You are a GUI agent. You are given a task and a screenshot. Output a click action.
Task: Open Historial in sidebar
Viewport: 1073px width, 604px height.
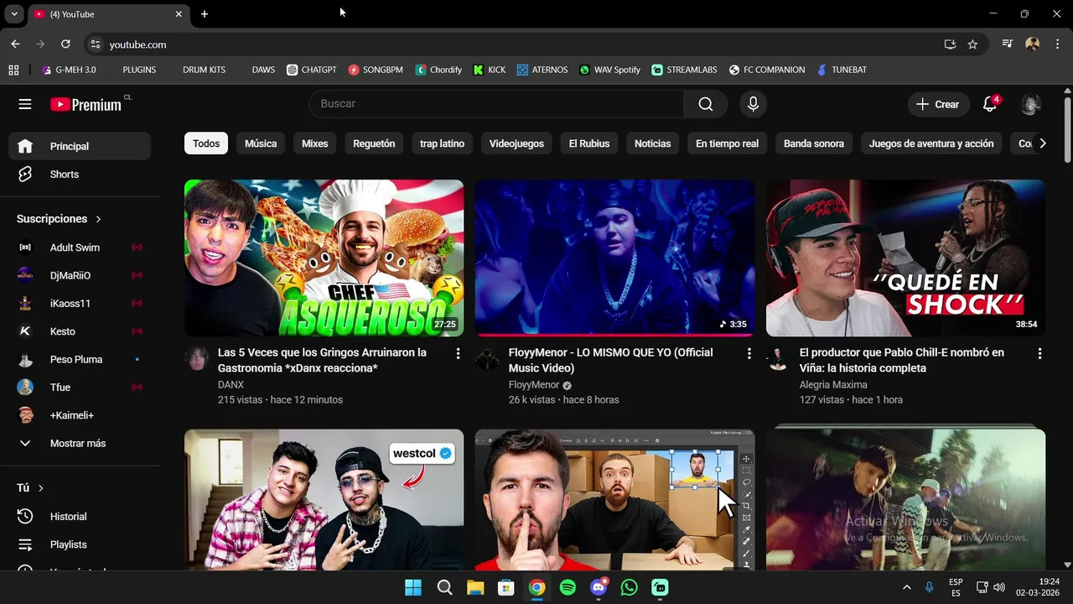pos(80,517)
